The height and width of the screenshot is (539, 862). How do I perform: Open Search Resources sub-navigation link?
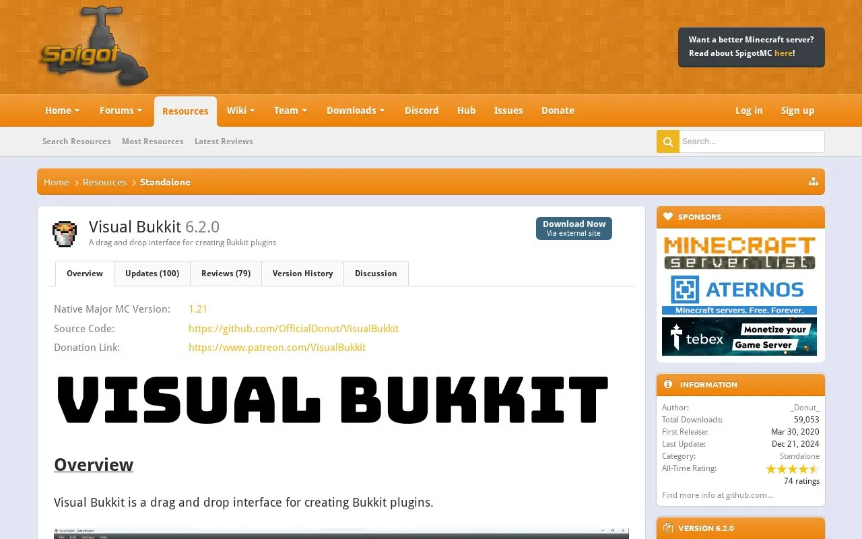coord(77,141)
